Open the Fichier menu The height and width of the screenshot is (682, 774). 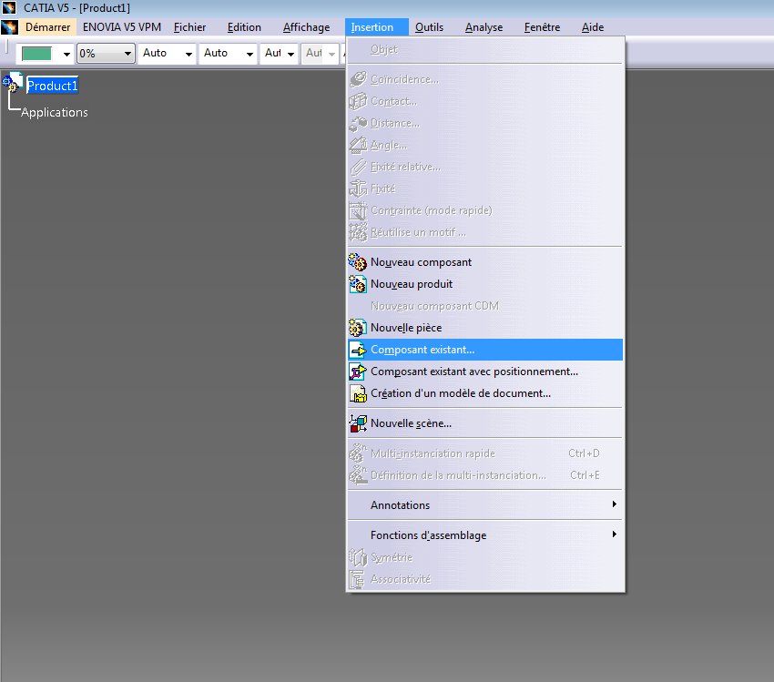tap(189, 27)
